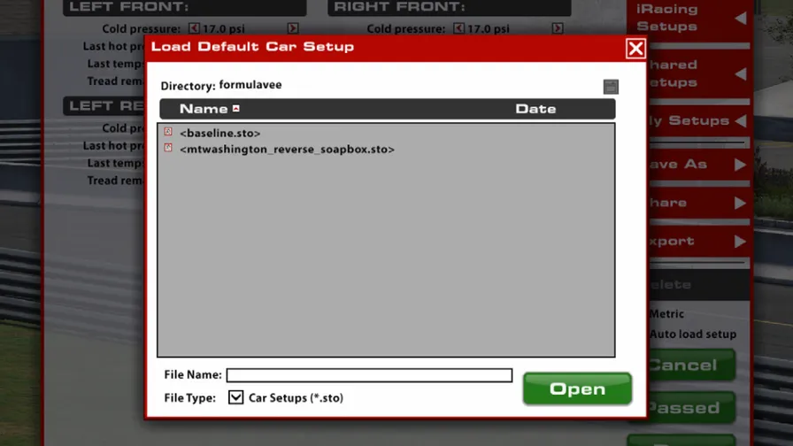Decrease Right Front cold pressure with left arrow

(x=458, y=28)
